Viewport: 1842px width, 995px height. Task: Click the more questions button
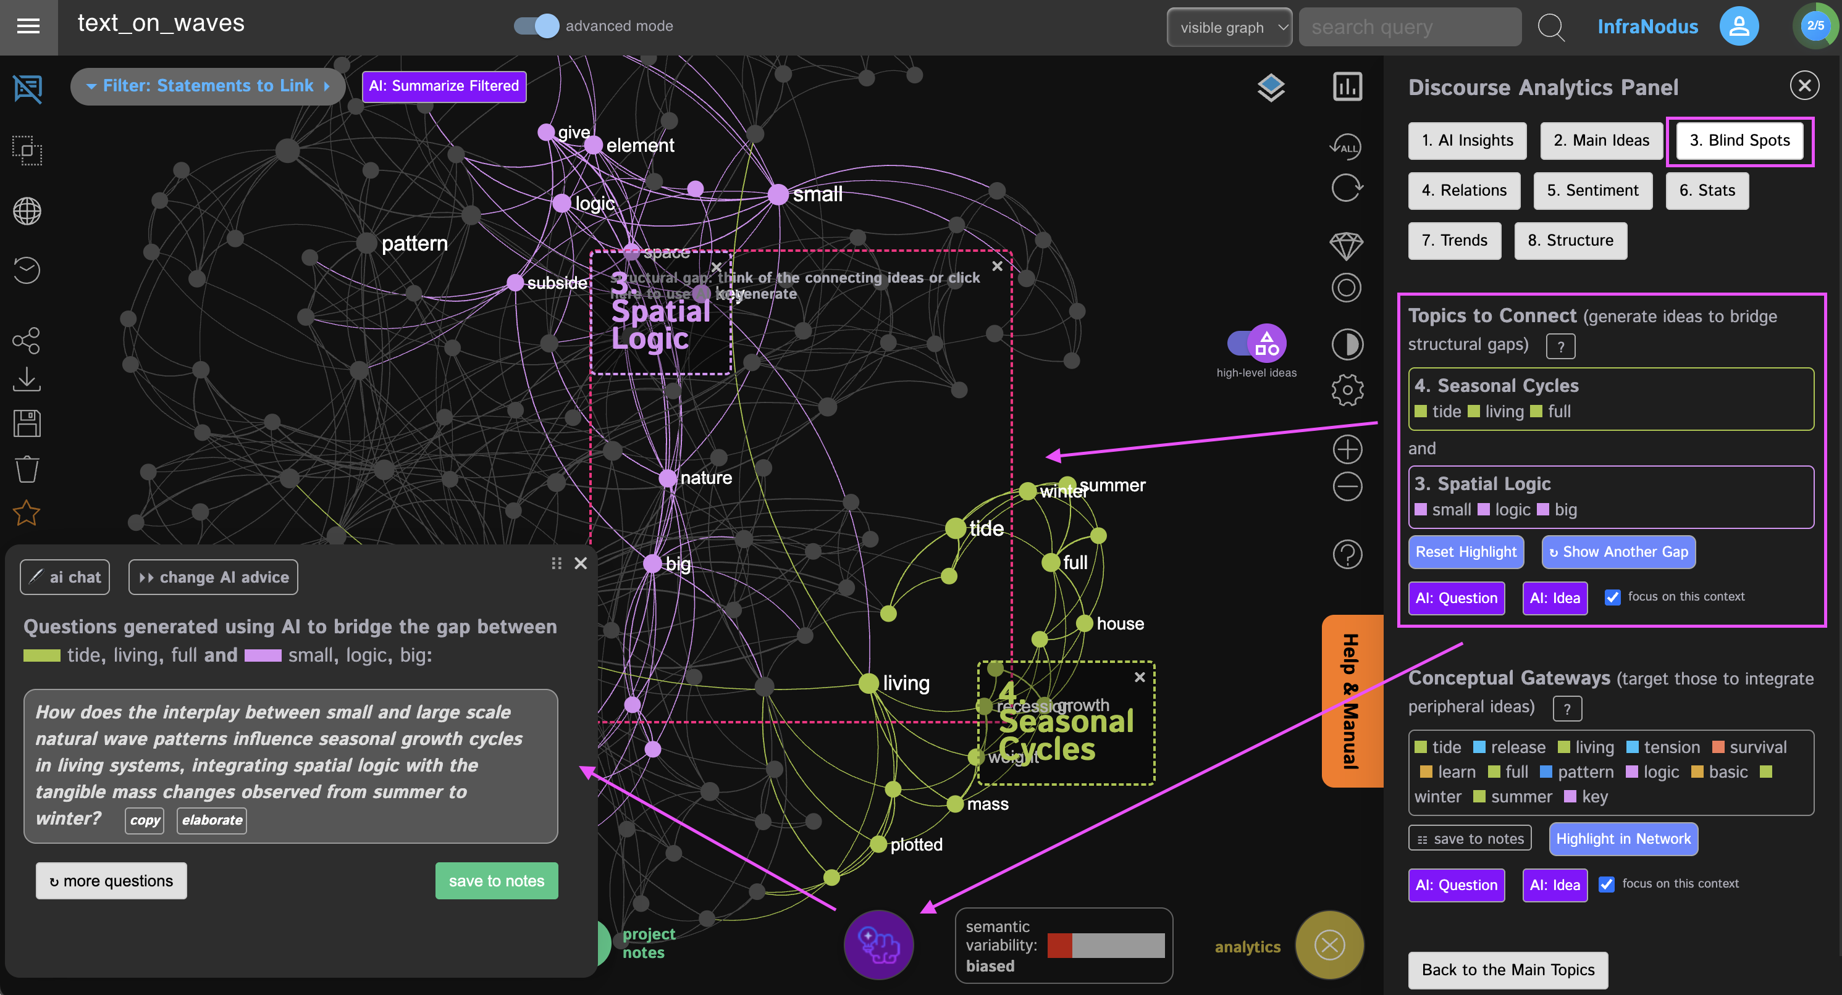(x=112, y=881)
